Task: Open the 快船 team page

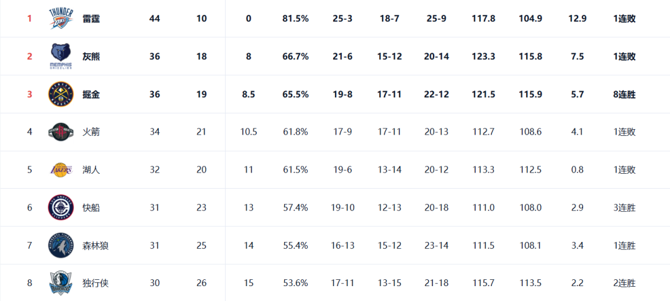Action: point(91,208)
